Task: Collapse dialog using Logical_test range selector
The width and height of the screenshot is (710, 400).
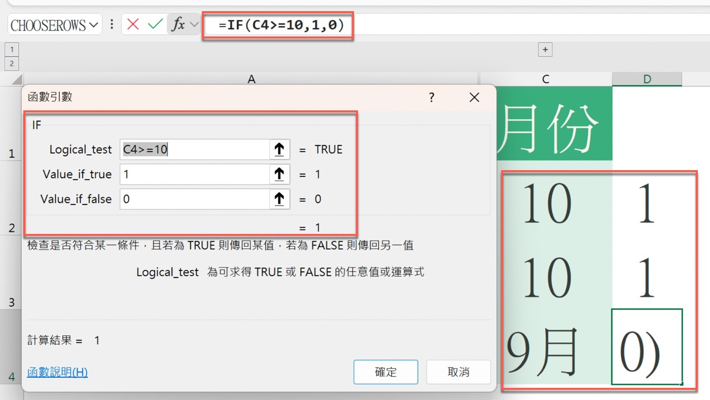Action: [279, 149]
